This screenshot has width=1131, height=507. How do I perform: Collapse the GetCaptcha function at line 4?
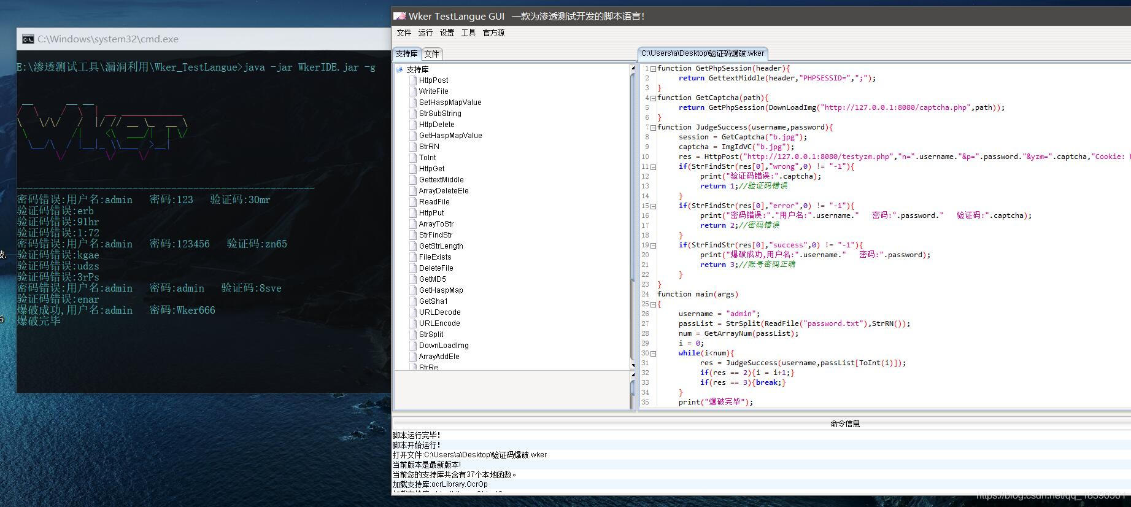pos(653,98)
